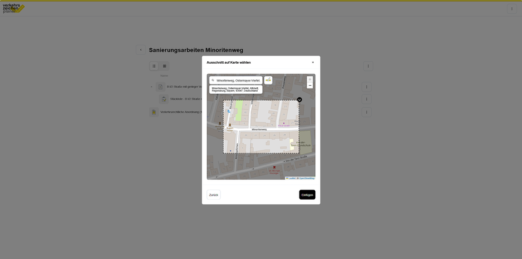Zoom out the map with minus button
The height and width of the screenshot is (259, 522).
pyautogui.click(x=309, y=86)
